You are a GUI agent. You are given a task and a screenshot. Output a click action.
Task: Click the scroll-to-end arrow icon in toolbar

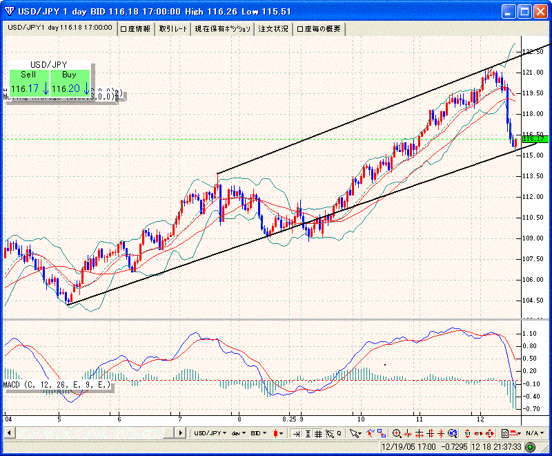coord(295,433)
